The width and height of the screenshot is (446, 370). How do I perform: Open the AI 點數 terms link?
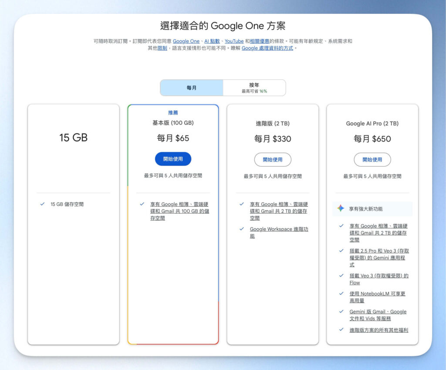click(x=212, y=41)
